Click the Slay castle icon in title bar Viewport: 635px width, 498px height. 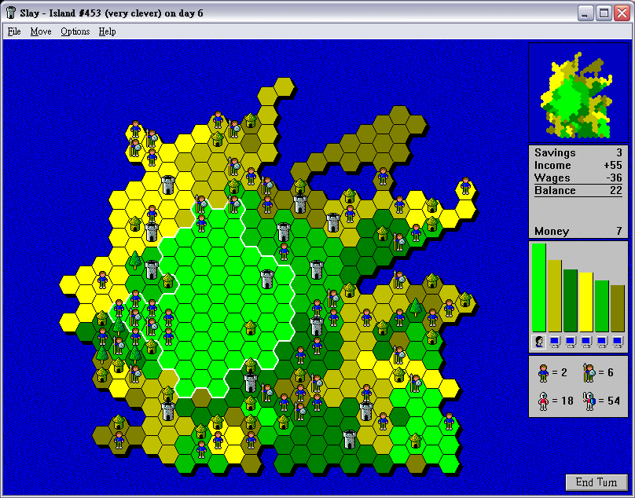point(11,13)
